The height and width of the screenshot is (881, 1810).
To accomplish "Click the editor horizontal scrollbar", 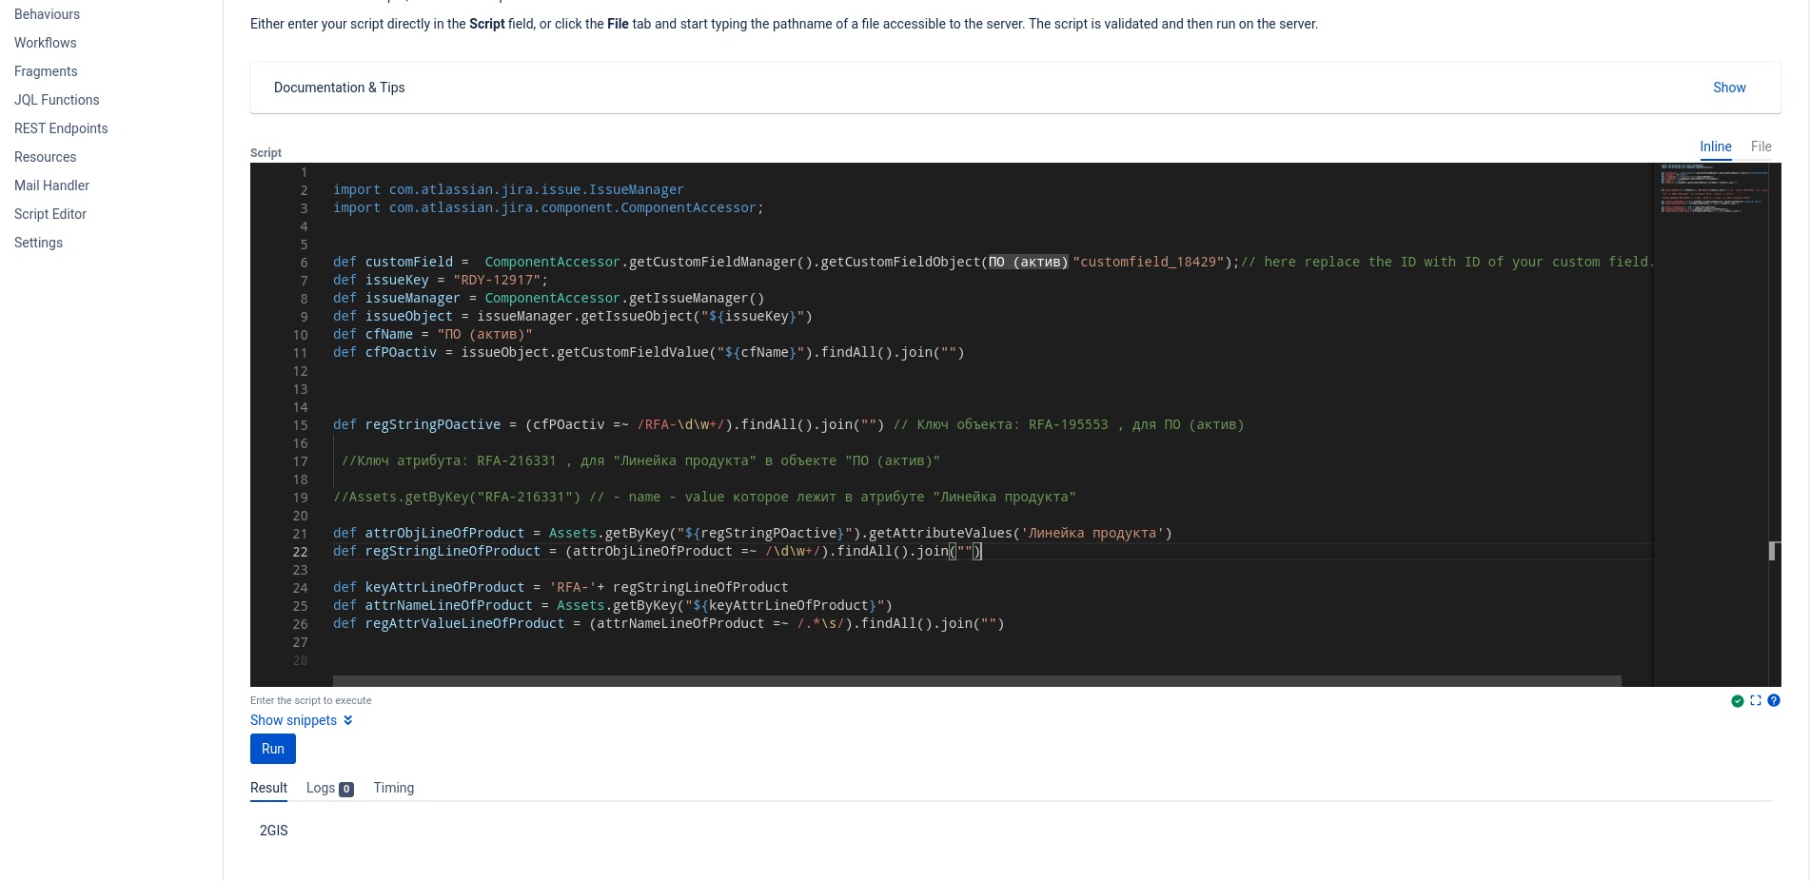I will [x=976, y=681].
